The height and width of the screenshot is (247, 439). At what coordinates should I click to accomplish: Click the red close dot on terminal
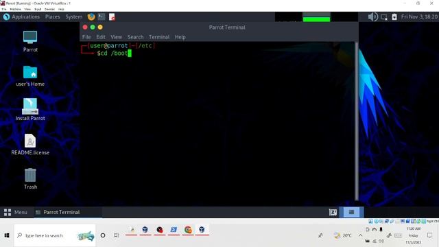[85, 27]
